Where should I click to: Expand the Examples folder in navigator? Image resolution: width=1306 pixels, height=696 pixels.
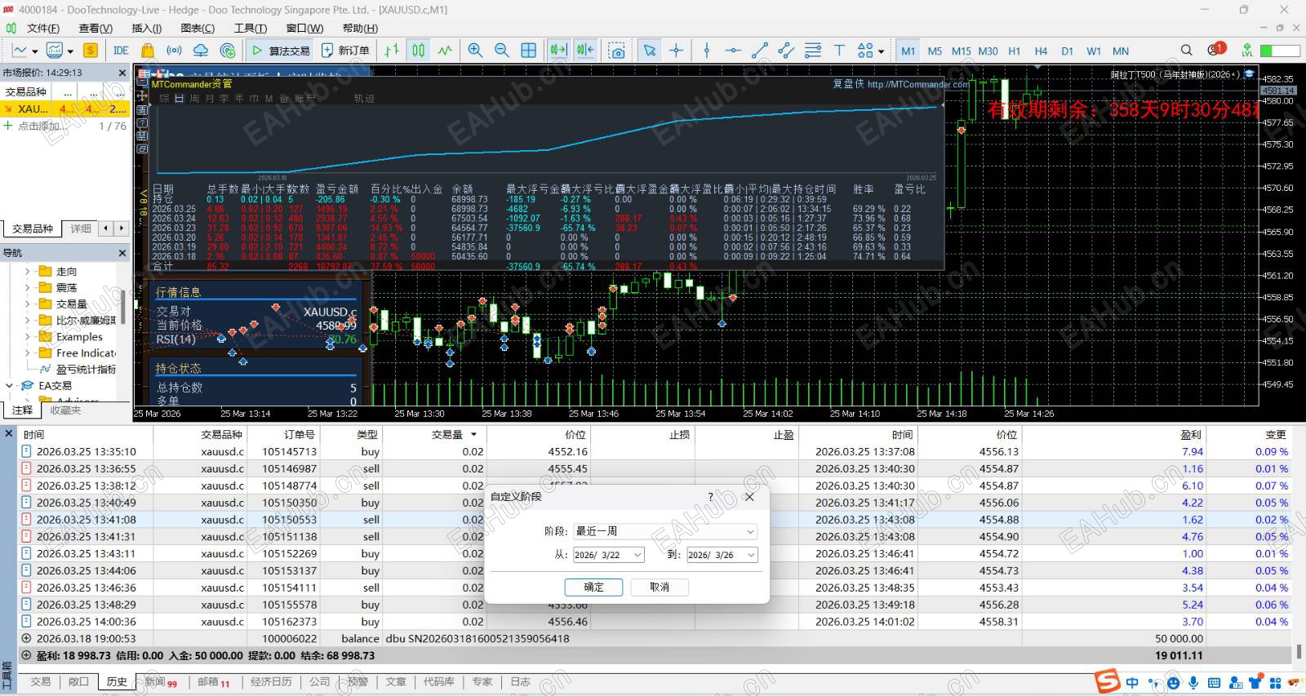28,337
